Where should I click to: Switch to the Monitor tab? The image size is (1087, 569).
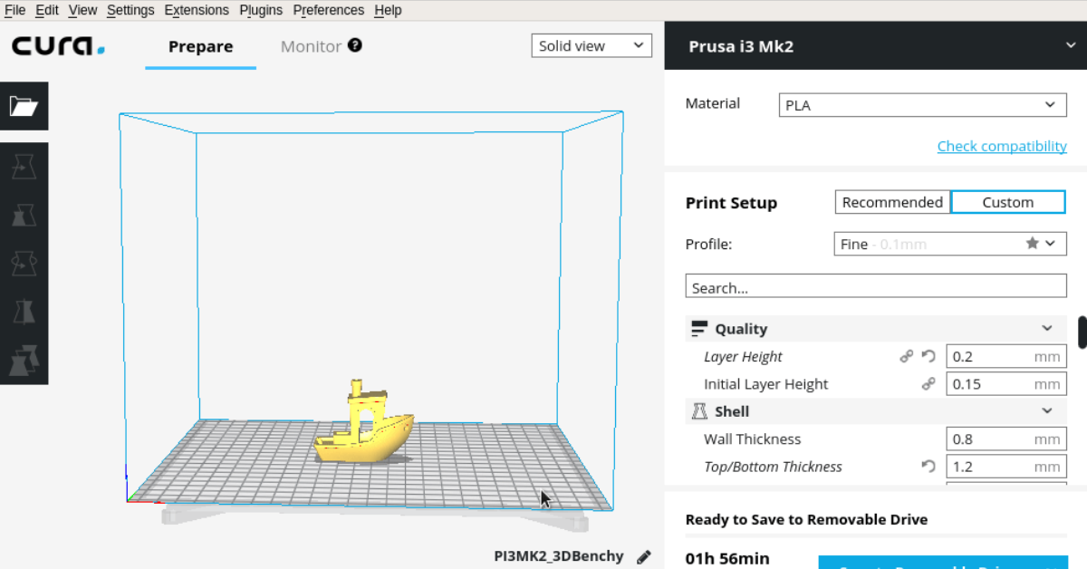tap(311, 45)
